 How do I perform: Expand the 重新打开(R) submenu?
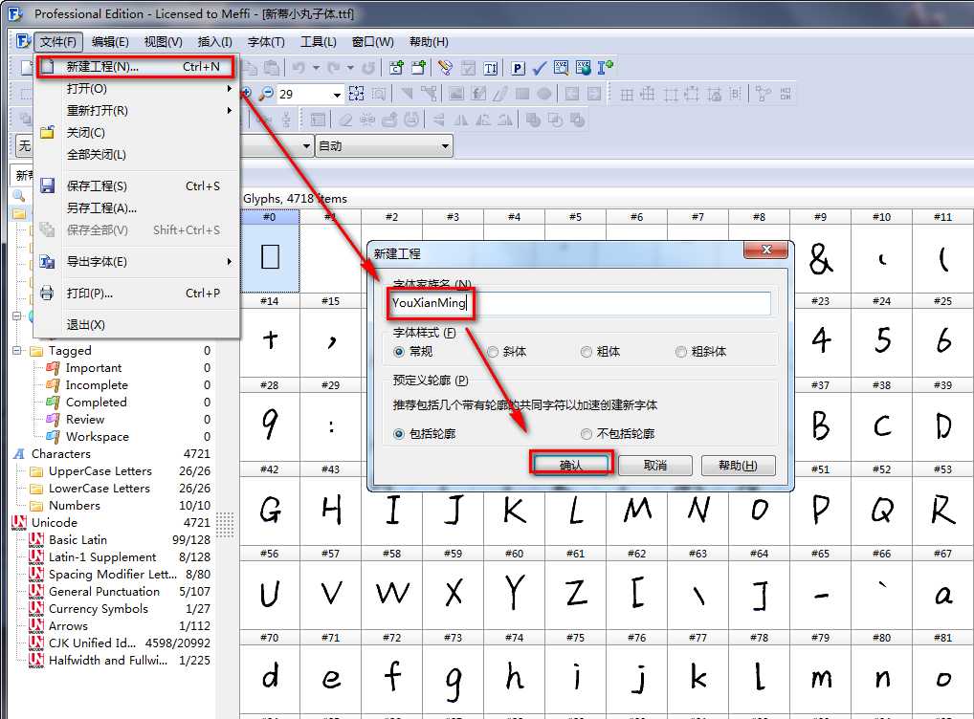coord(230,111)
